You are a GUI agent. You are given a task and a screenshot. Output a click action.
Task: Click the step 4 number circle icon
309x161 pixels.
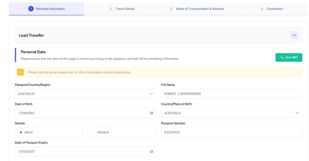coord(262,9)
